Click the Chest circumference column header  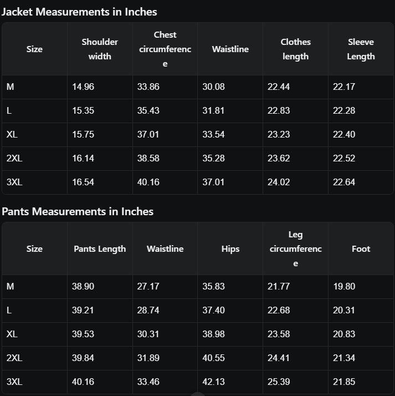point(165,49)
